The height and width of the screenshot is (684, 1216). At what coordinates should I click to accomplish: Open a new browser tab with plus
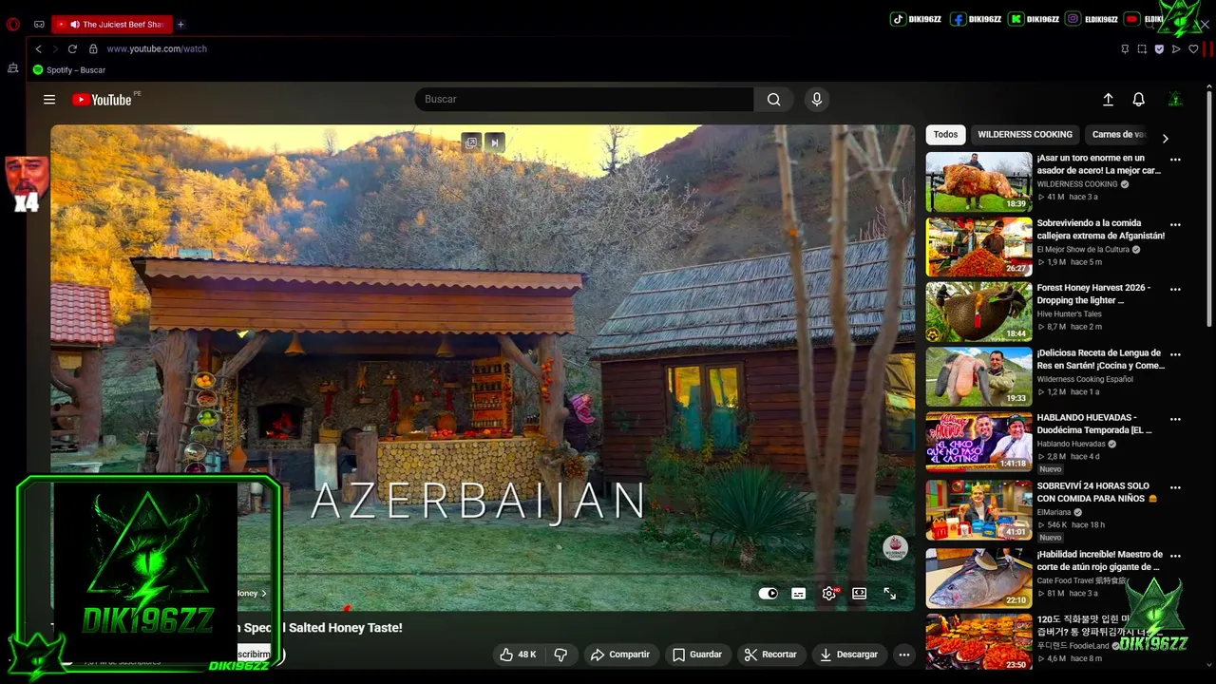[x=180, y=25]
